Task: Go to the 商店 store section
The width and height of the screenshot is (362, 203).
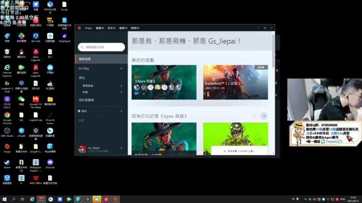Action: (82, 78)
